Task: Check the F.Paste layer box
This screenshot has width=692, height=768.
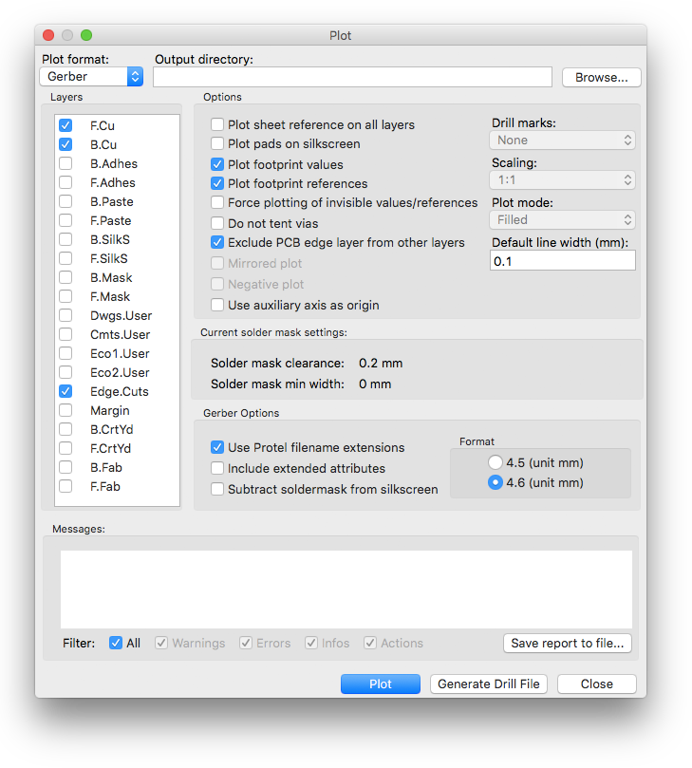Action: (x=65, y=220)
